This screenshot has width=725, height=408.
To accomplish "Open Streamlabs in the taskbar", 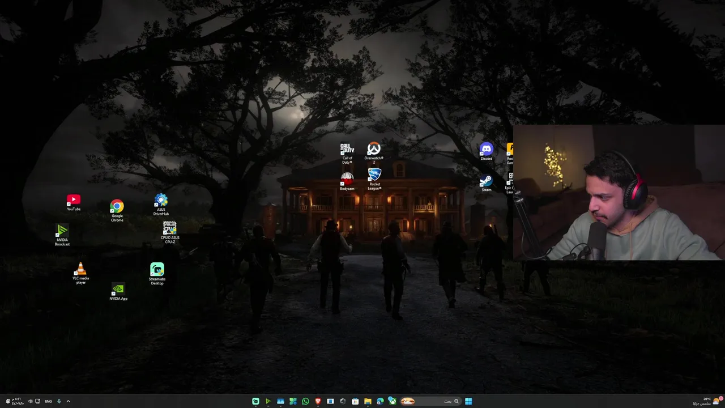I will pyautogui.click(x=255, y=401).
